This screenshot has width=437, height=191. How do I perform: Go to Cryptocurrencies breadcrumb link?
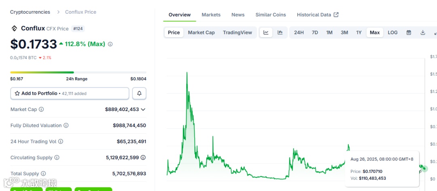point(30,12)
